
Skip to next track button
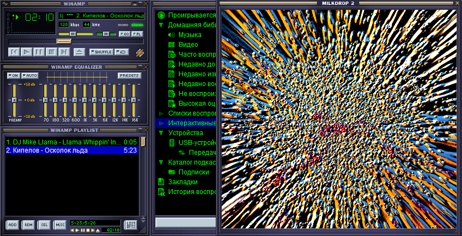(64, 52)
